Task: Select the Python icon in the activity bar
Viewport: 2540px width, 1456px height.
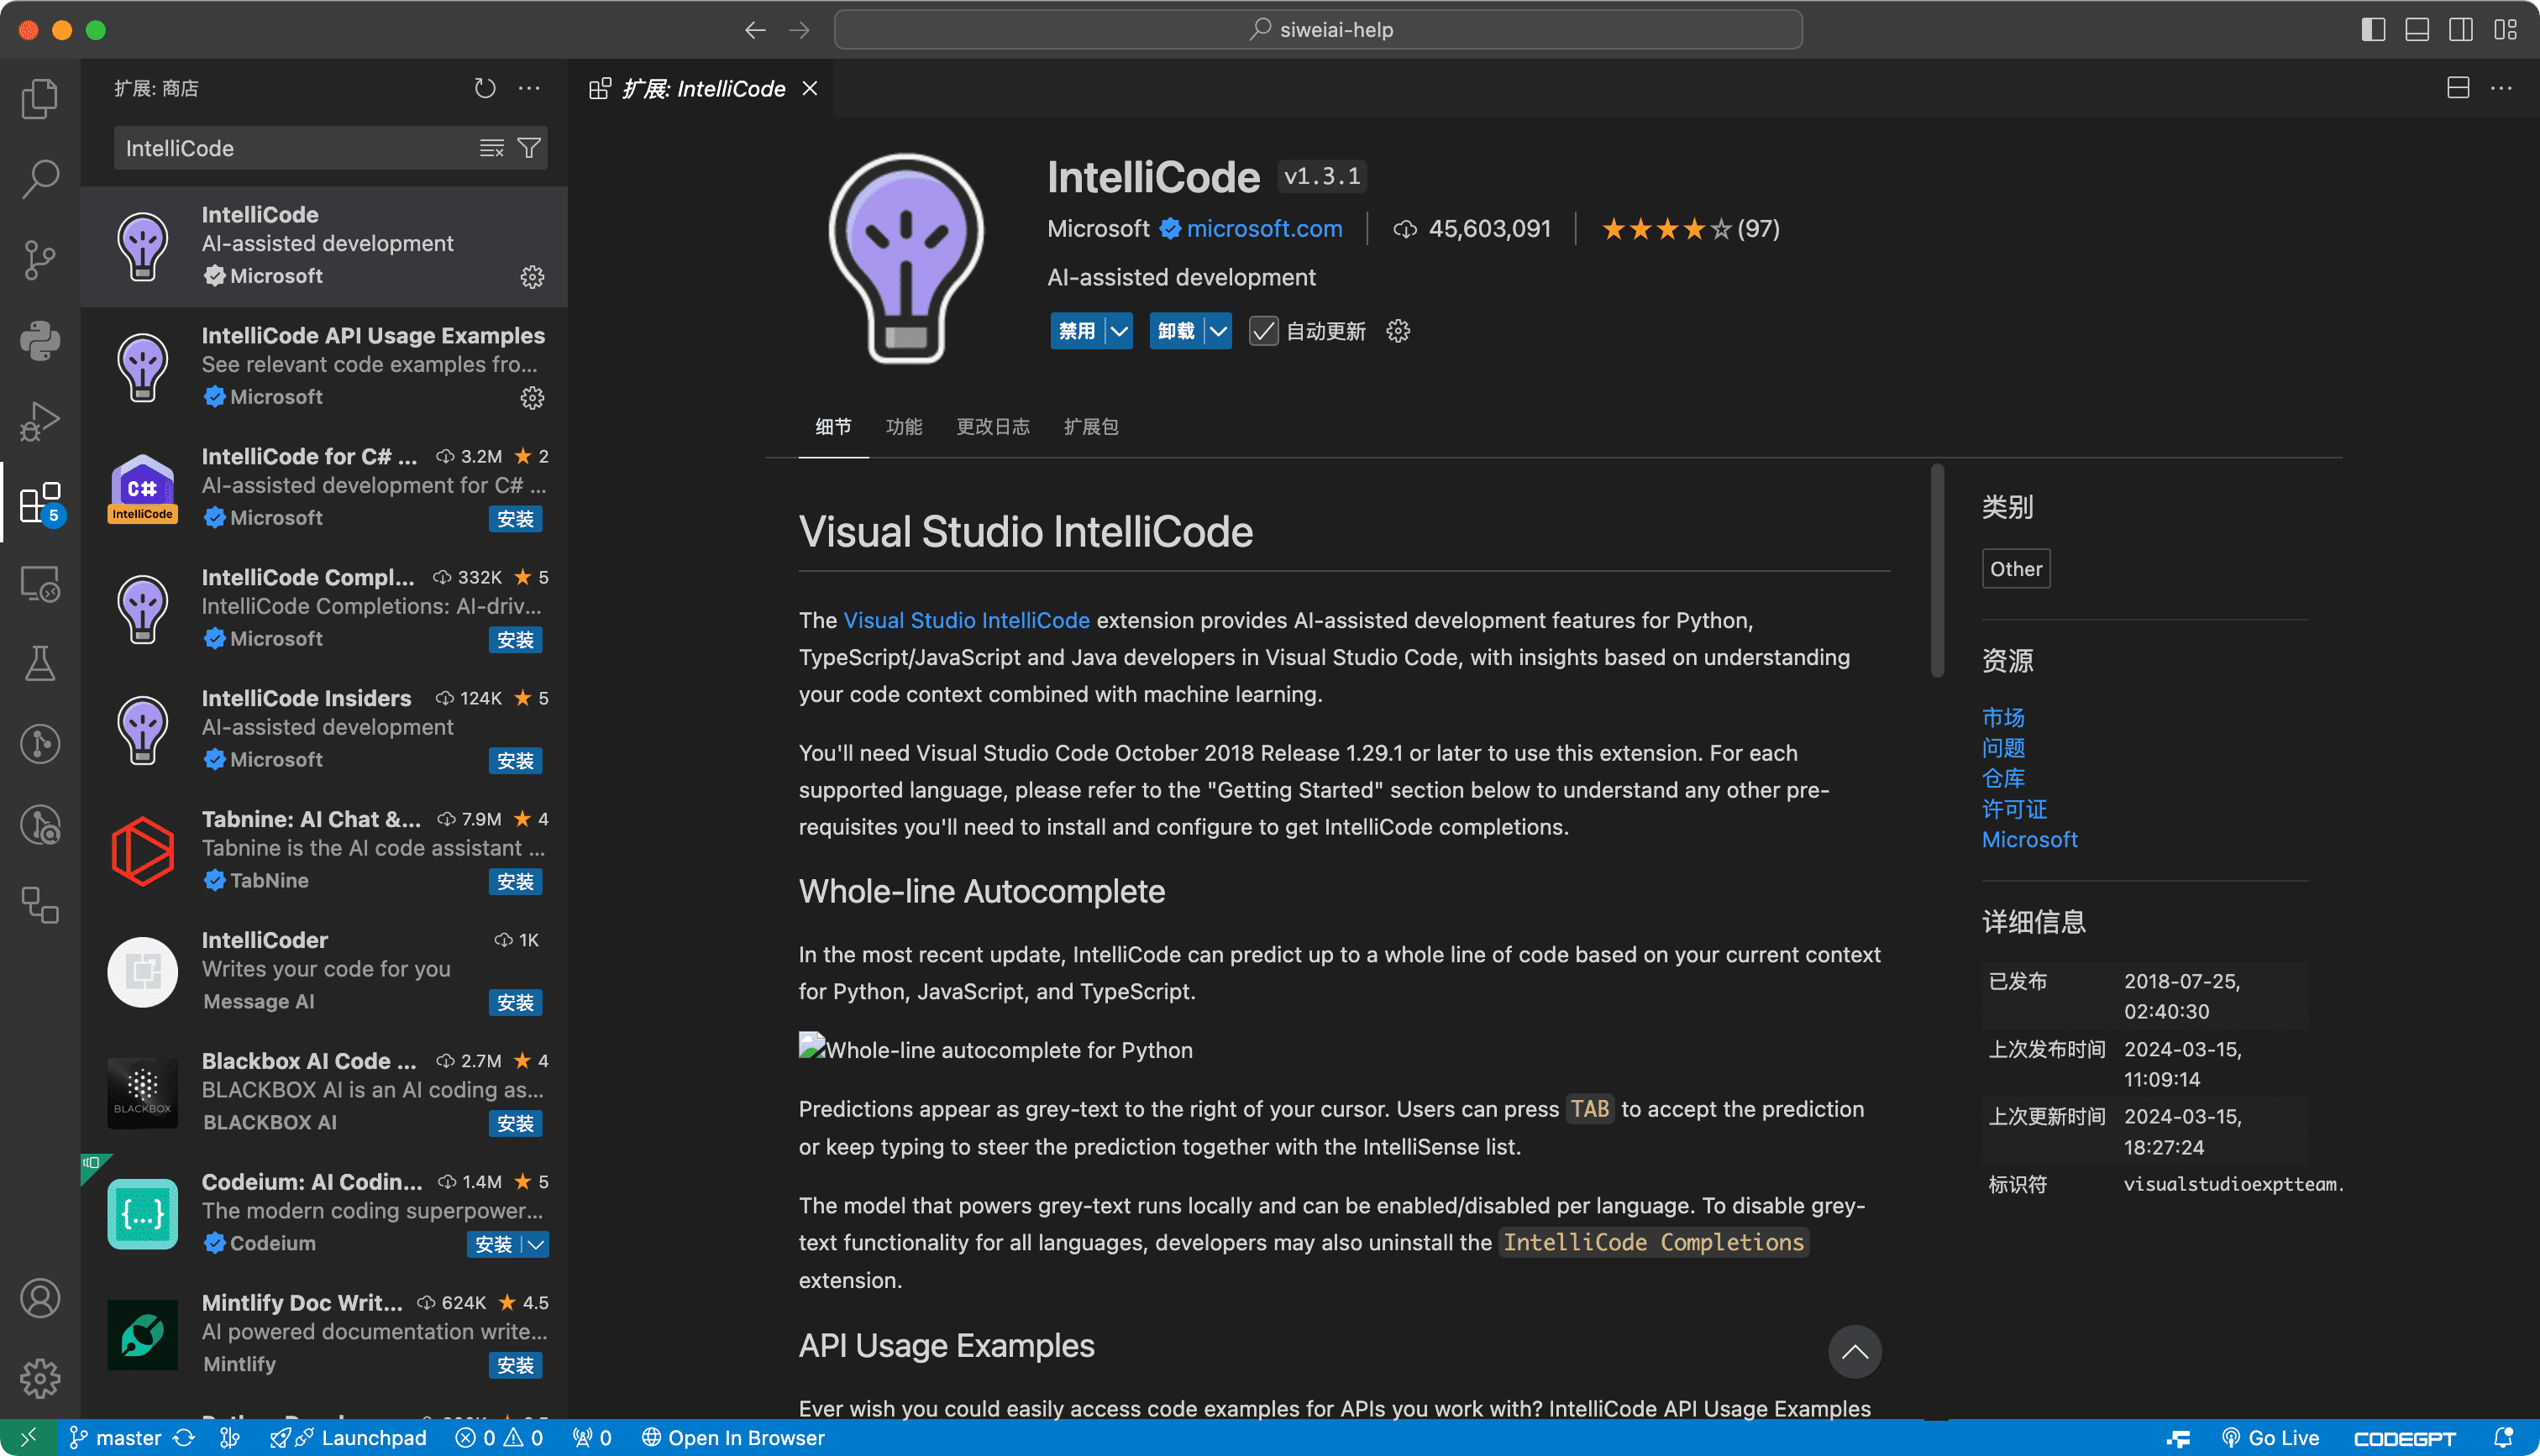Action: click(x=40, y=340)
